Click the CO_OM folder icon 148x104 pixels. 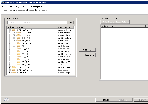pyautogui.click(x=19, y=33)
